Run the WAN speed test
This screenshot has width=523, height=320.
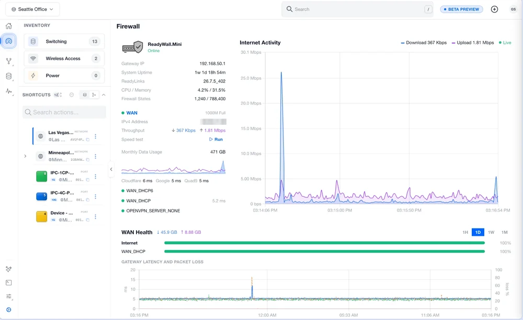point(216,139)
